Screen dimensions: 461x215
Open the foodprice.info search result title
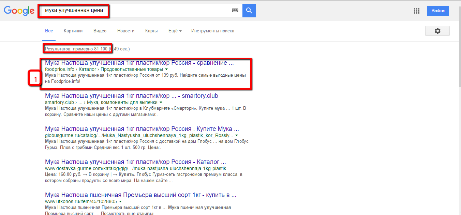(139, 63)
